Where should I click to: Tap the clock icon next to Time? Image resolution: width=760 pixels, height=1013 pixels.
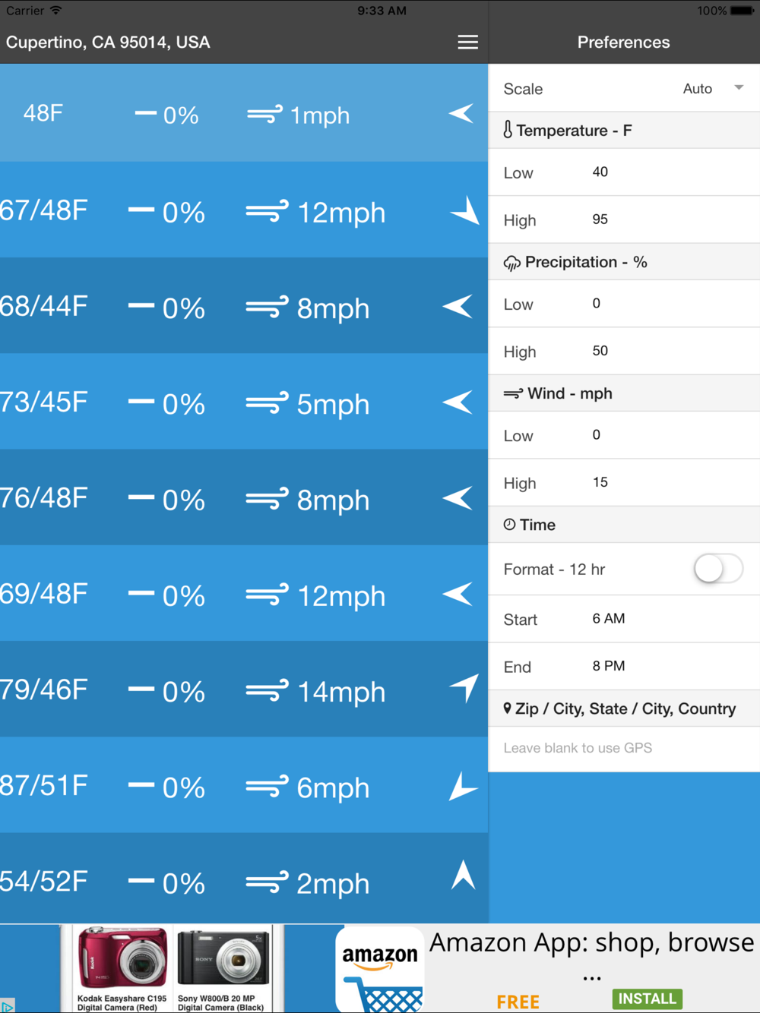click(x=509, y=524)
